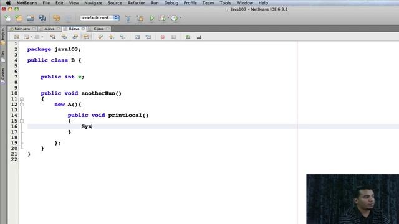Viewport: 399px width, 224px height.
Task: Close the Main.java tab
Action: coord(34,29)
